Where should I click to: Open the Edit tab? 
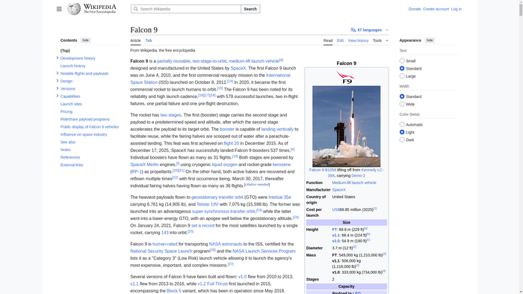pyautogui.click(x=340, y=40)
